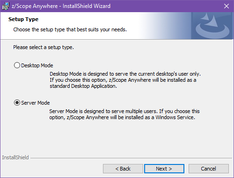The height and width of the screenshot is (178, 234).
Task: Select the Desktop Mode radio button
Action: click(17, 65)
